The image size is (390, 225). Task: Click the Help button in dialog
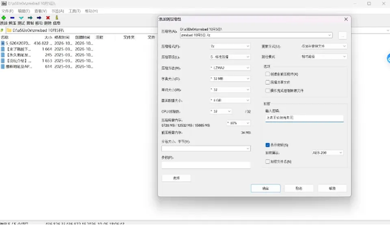point(332,188)
